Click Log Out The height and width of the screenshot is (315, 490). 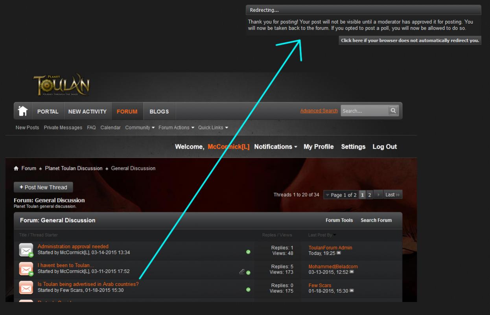pyautogui.click(x=385, y=147)
